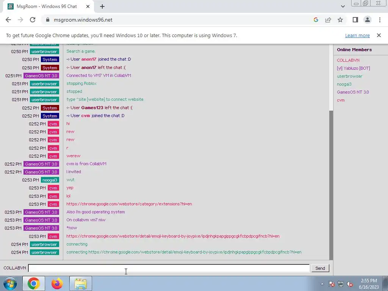Click 'On collabvm vm7 niw' message

coord(86,220)
